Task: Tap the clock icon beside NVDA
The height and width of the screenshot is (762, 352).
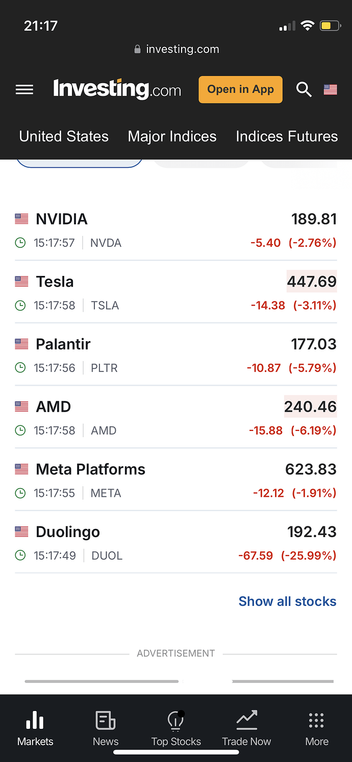Action: [20, 243]
